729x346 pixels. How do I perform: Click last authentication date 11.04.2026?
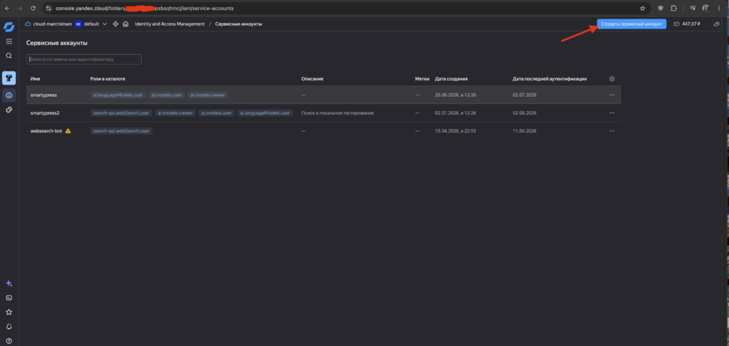coord(525,131)
